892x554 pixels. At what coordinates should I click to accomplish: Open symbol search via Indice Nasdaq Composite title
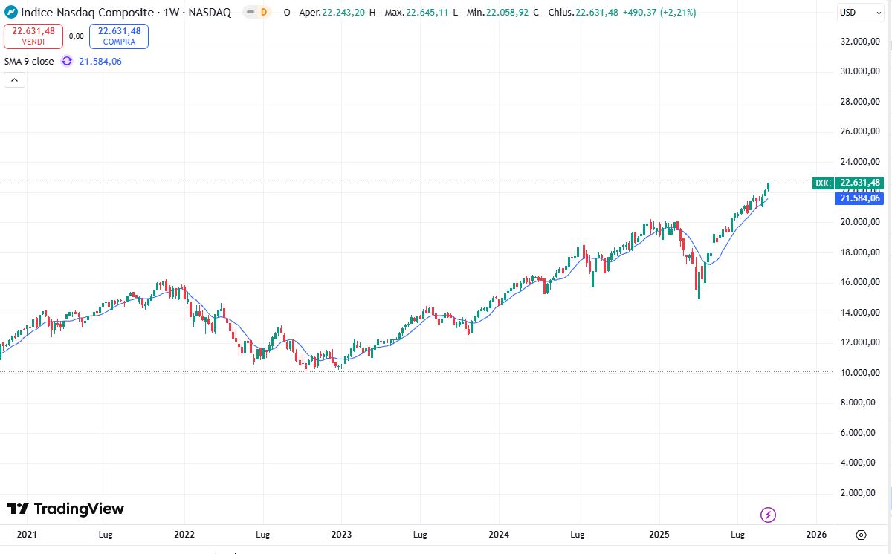(88, 13)
